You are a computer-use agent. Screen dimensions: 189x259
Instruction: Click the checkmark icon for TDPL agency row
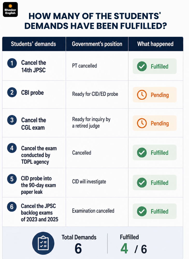[x=142, y=153]
